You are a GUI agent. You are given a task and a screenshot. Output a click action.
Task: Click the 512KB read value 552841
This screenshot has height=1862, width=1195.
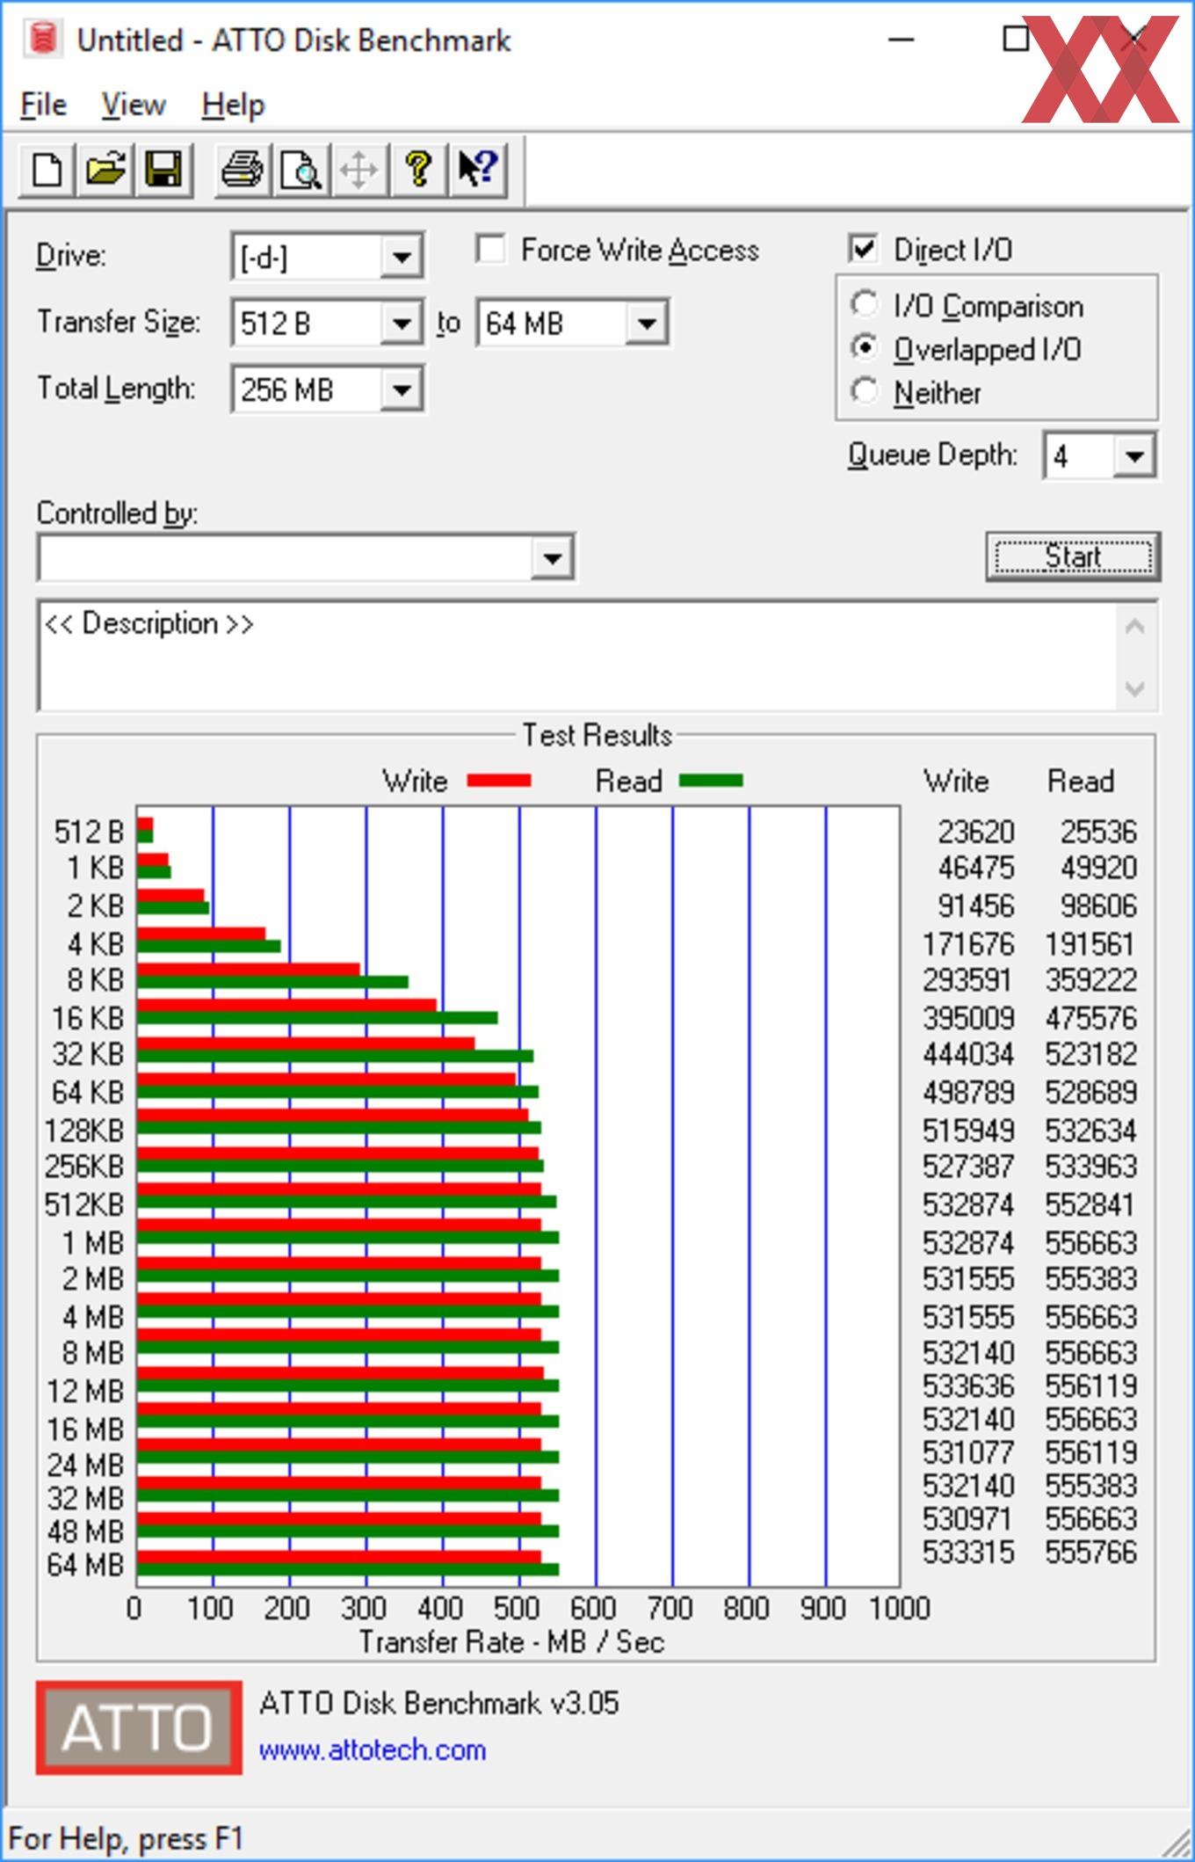(x=1091, y=1204)
